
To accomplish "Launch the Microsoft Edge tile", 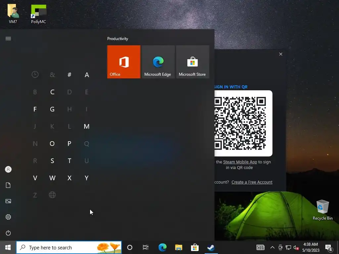I will point(158,62).
